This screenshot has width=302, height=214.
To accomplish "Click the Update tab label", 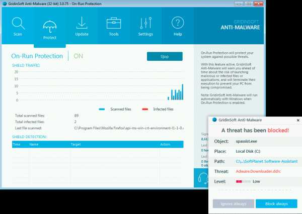I will click(x=82, y=34).
